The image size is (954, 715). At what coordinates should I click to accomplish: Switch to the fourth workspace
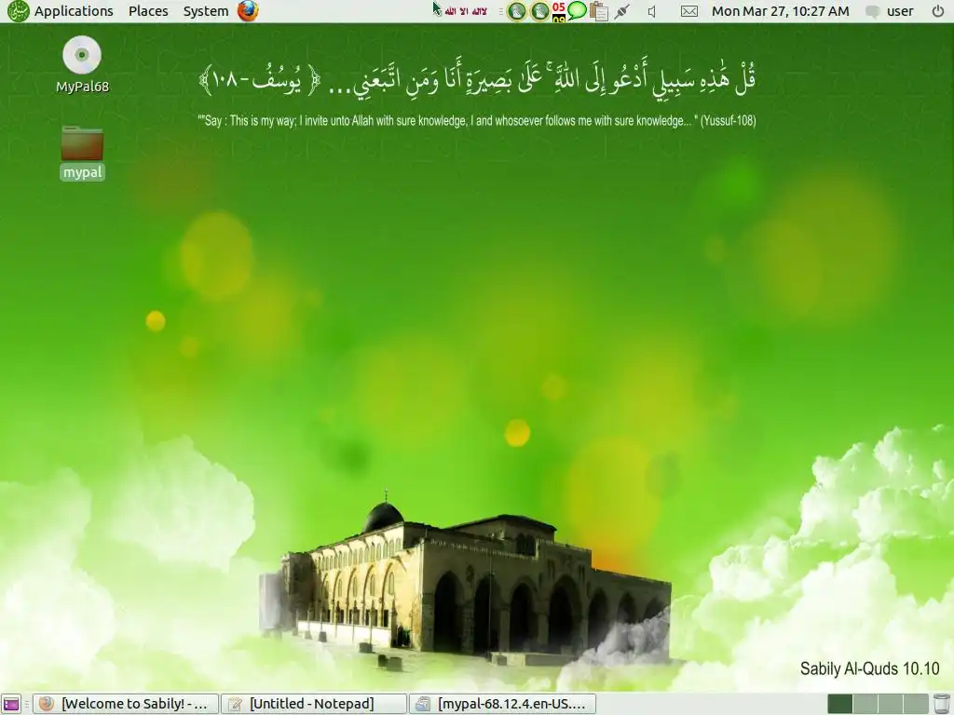(916, 704)
